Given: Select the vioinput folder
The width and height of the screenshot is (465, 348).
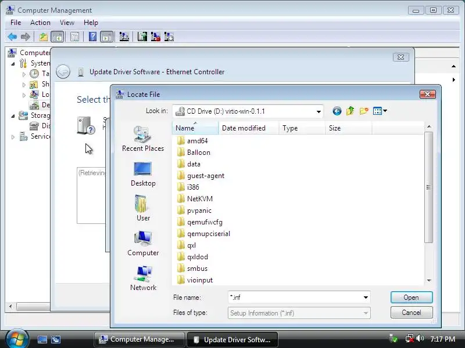Looking at the screenshot, I should (195, 280).
